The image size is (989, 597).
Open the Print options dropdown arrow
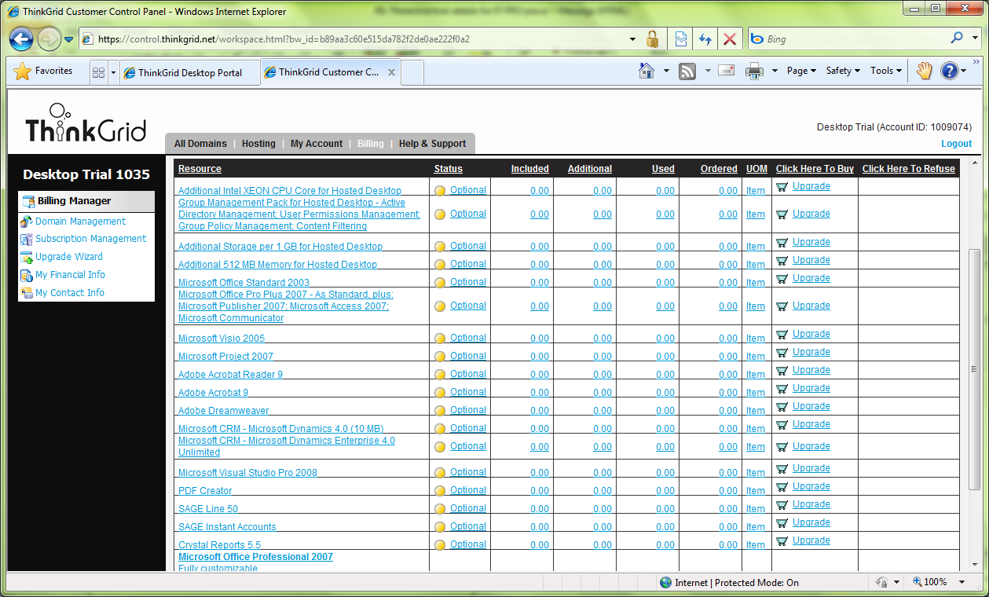(775, 71)
